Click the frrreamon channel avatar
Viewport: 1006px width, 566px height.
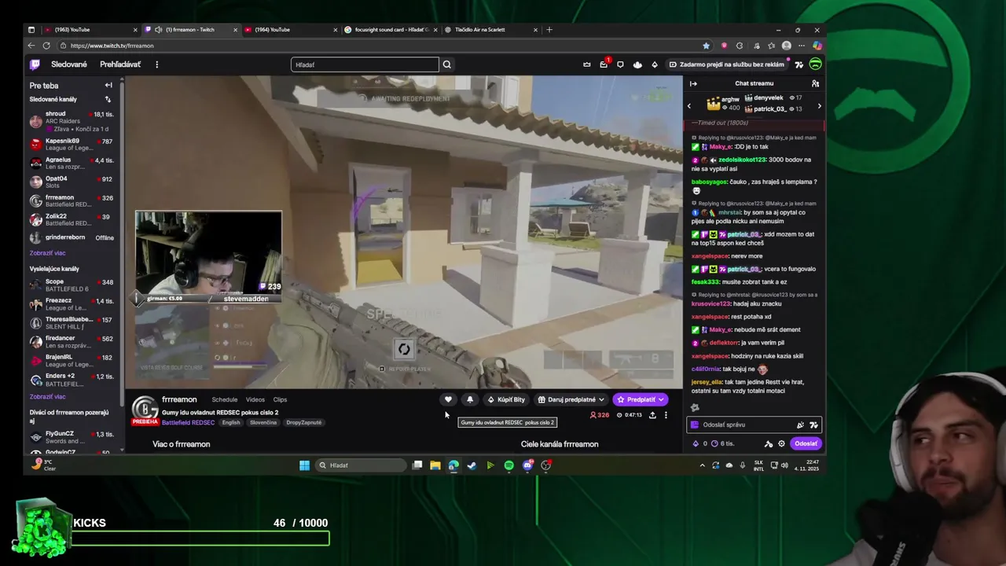pyautogui.click(x=145, y=409)
